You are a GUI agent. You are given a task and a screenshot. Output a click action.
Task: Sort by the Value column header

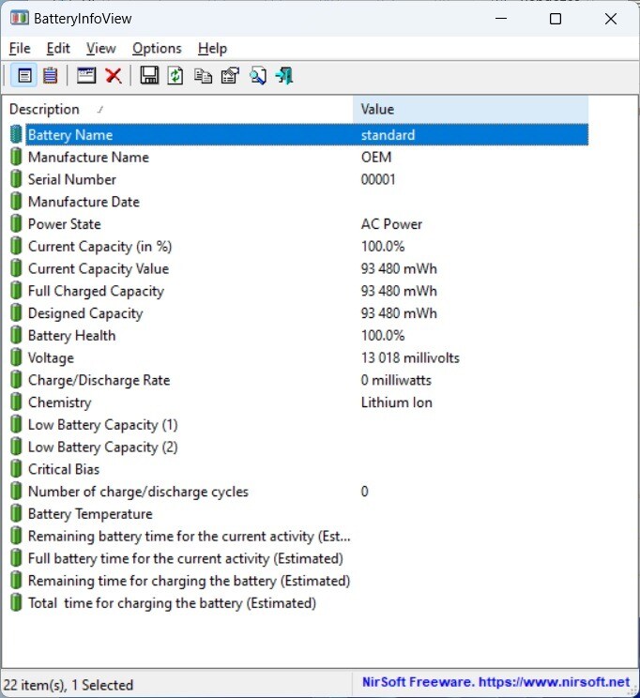click(x=471, y=109)
